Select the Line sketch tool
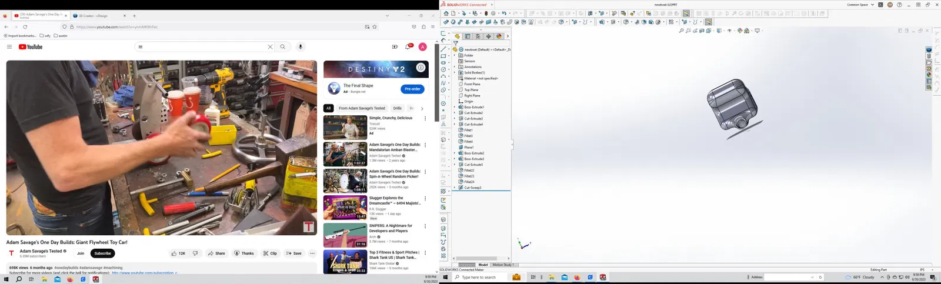The height and width of the screenshot is (284, 941). [x=443, y=49]
